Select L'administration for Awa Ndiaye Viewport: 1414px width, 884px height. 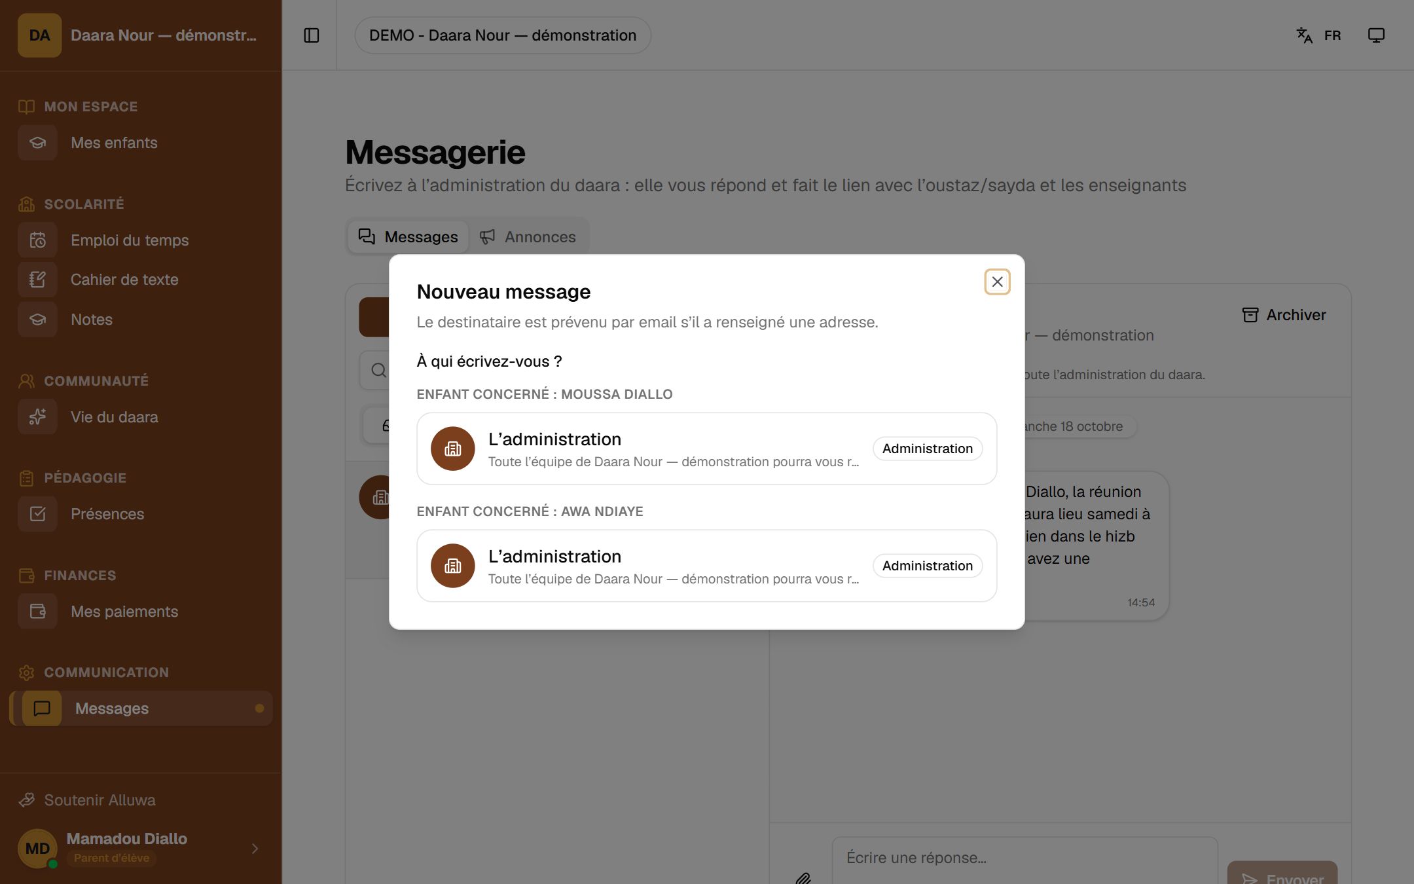(x=706, y=566)
